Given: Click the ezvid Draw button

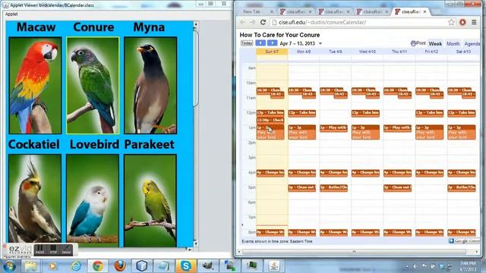Looking at the screenshot, I should (x=66, y=250).
